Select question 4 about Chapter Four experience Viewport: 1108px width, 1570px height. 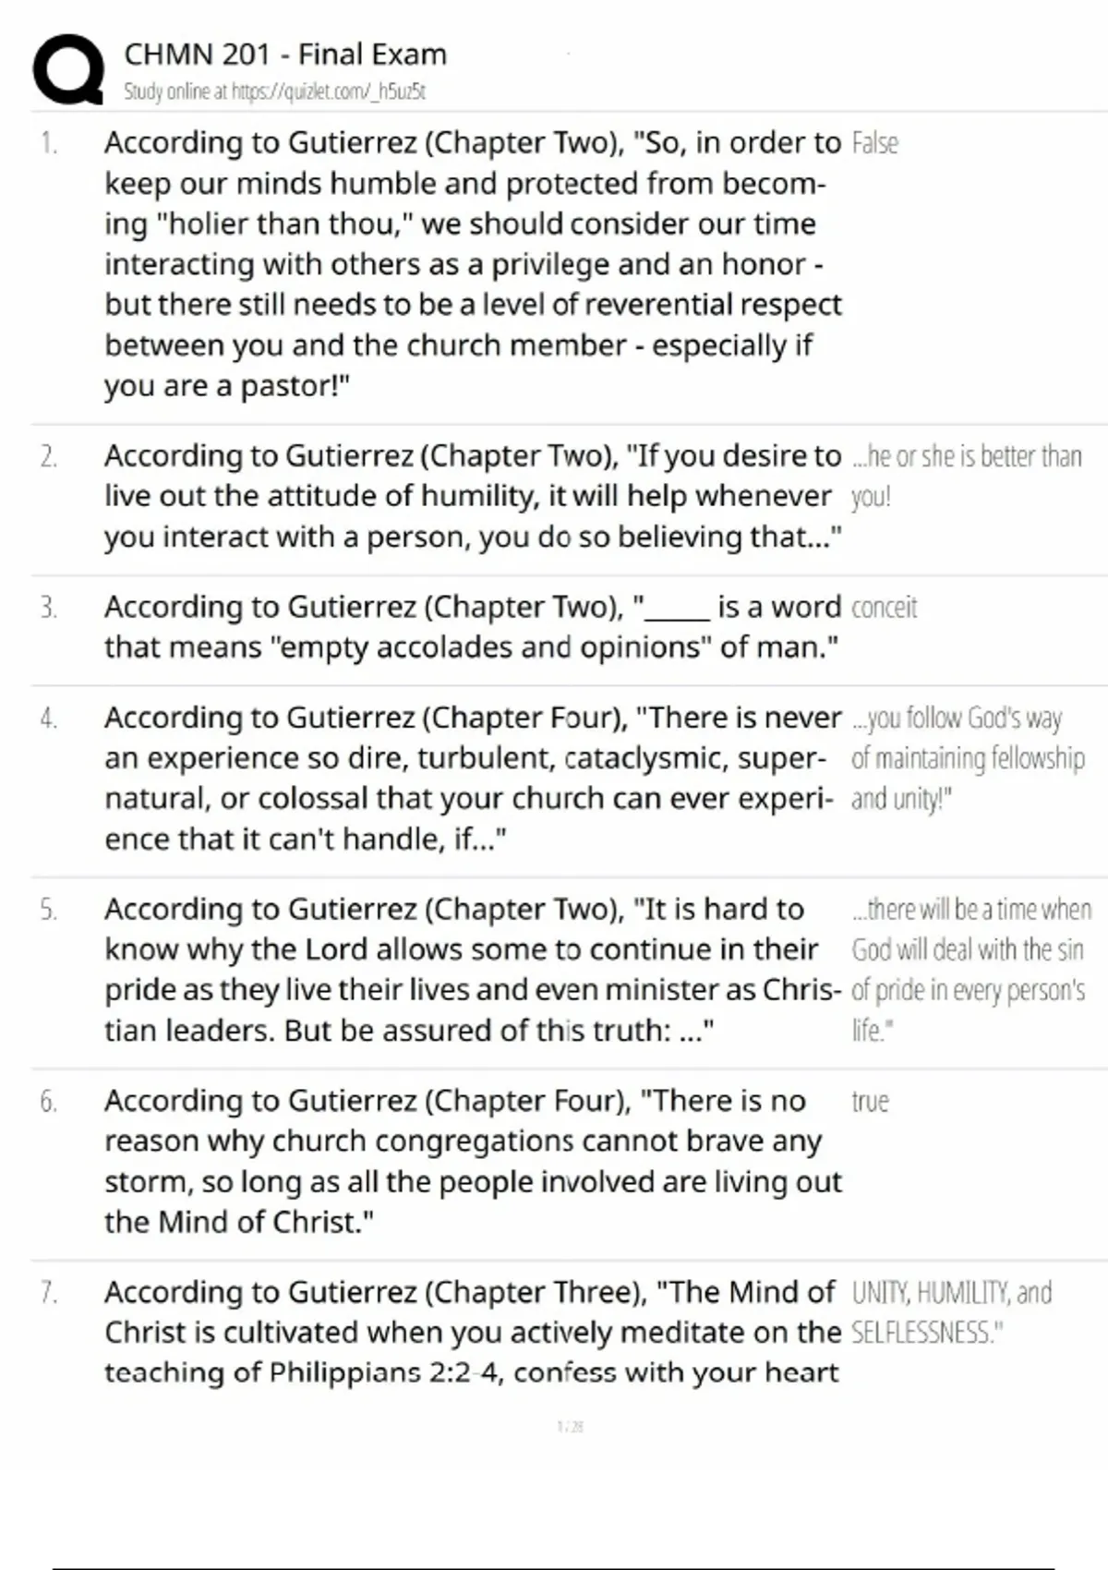473,778
